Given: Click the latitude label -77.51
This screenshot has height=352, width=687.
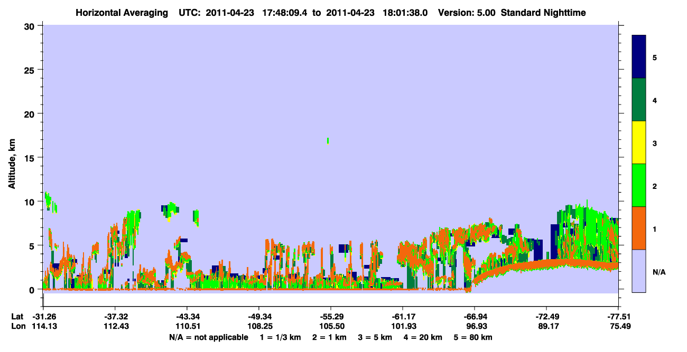Looking at the screenshot, I should [x=618, y=317].
